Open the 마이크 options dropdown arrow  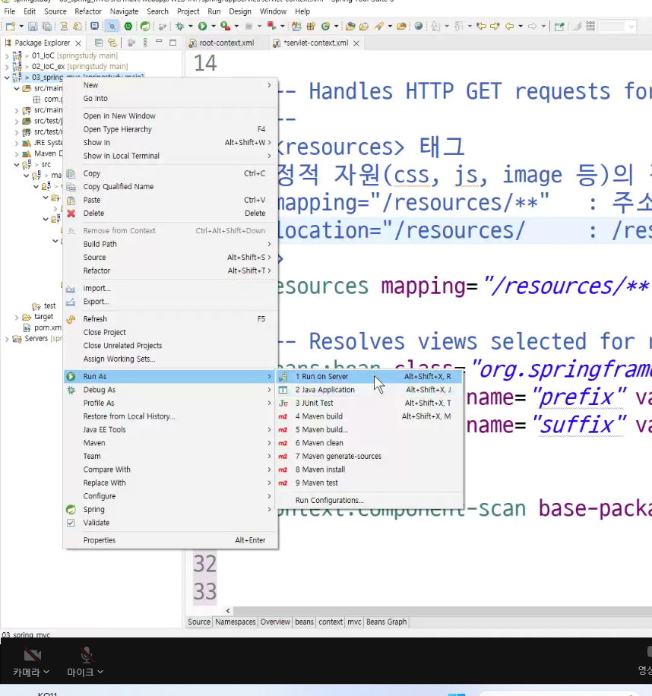click(100, 672)
